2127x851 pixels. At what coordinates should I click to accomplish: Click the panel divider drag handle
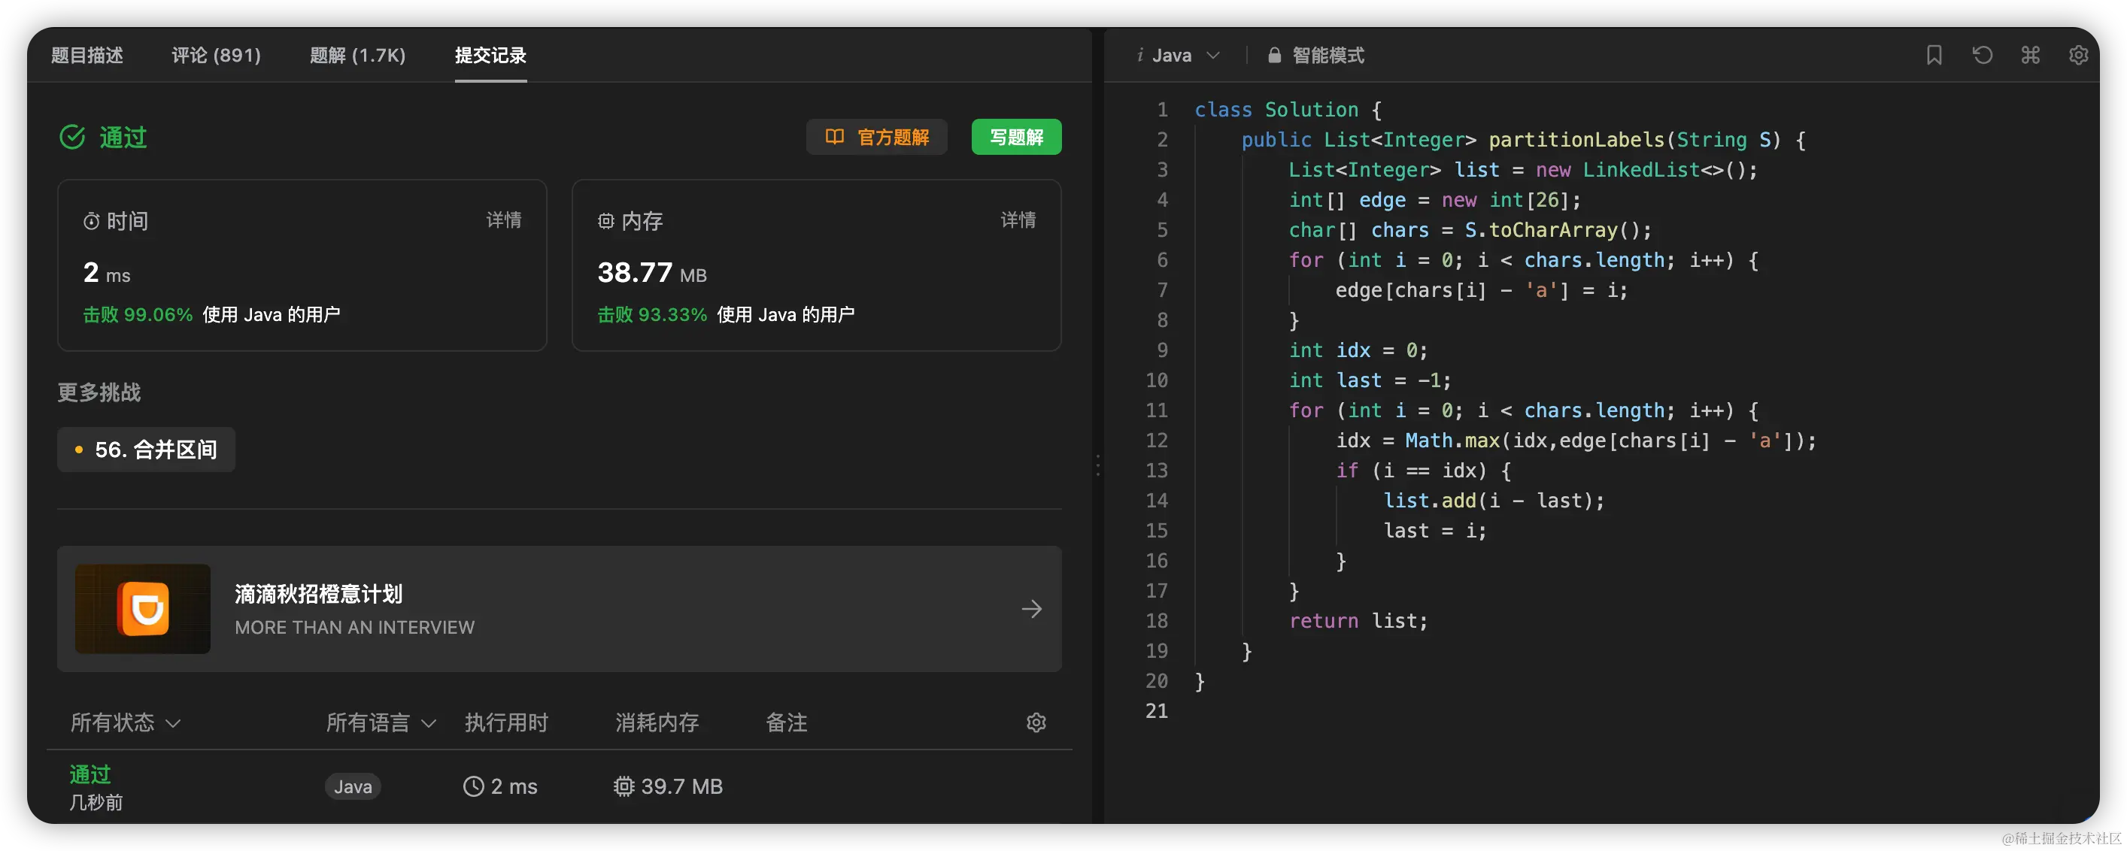pos(1097,465)
